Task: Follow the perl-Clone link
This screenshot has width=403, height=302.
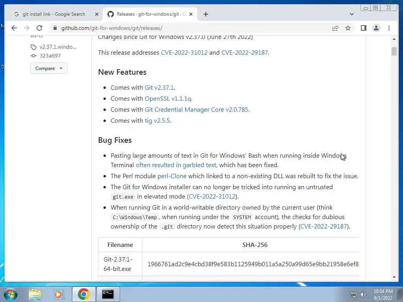Action: [172, 176]
